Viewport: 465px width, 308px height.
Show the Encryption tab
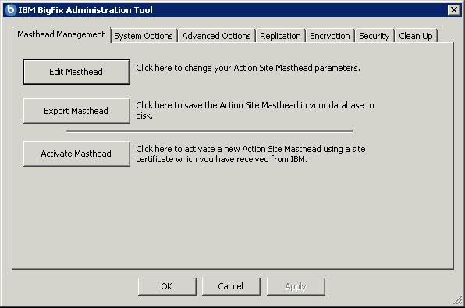(330, 36)
